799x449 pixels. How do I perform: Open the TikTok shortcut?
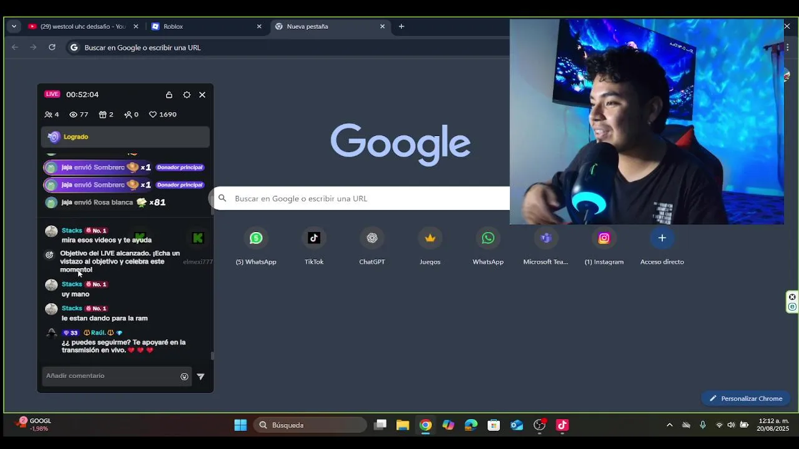314,246
